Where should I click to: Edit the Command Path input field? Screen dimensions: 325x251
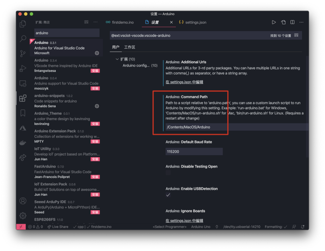(x=237, y=127)
